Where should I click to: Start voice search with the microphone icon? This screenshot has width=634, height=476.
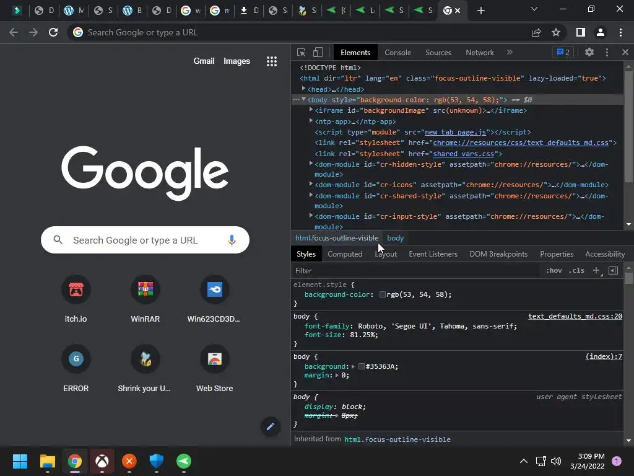tap(232, 240)
